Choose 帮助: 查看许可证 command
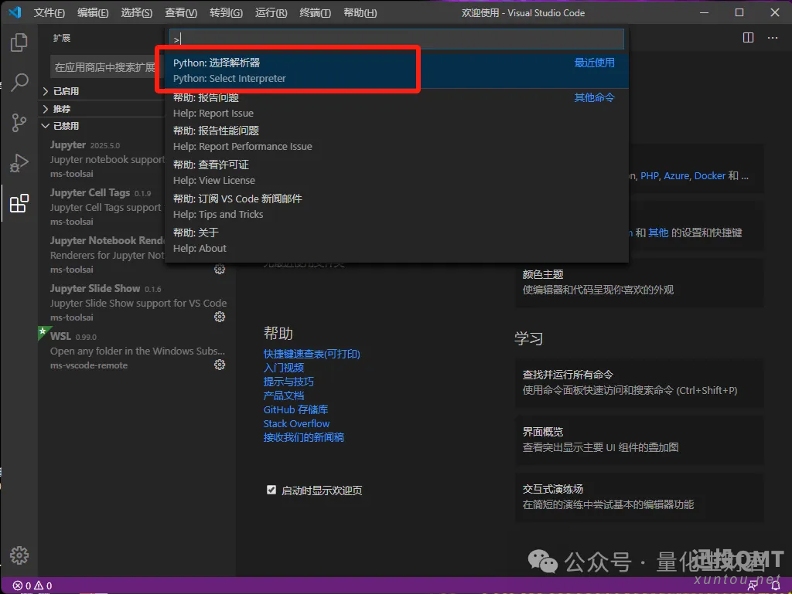Image resolution: width=792 pixels, height=594 pixels. pos(397,172)
